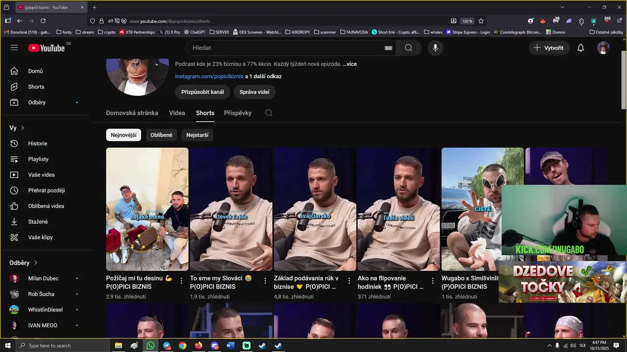Screen dimensions: 627x352
Task: Expand the Vy section chevron
Action: click(x=23, y=128)
